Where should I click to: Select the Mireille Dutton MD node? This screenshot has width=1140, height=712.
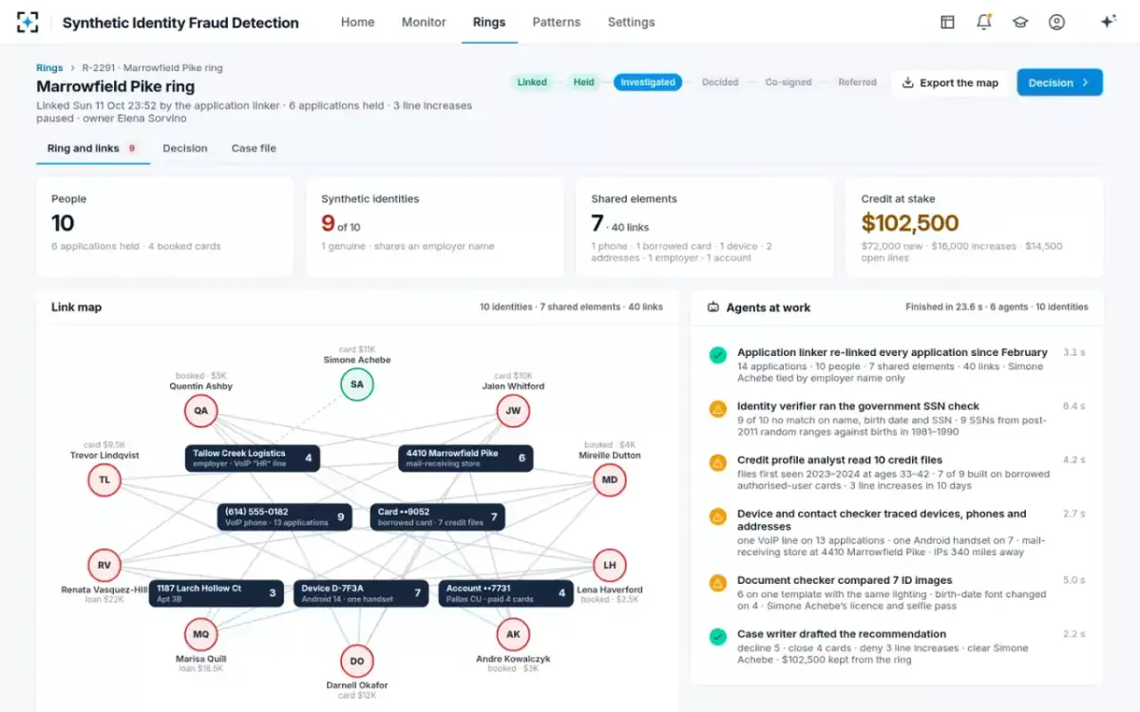point(610,480)
